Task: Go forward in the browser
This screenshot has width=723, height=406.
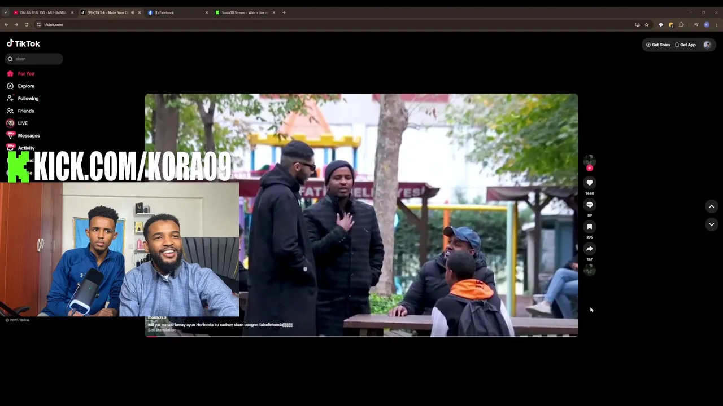Action: pyautogui.click(x=16, y=24)
